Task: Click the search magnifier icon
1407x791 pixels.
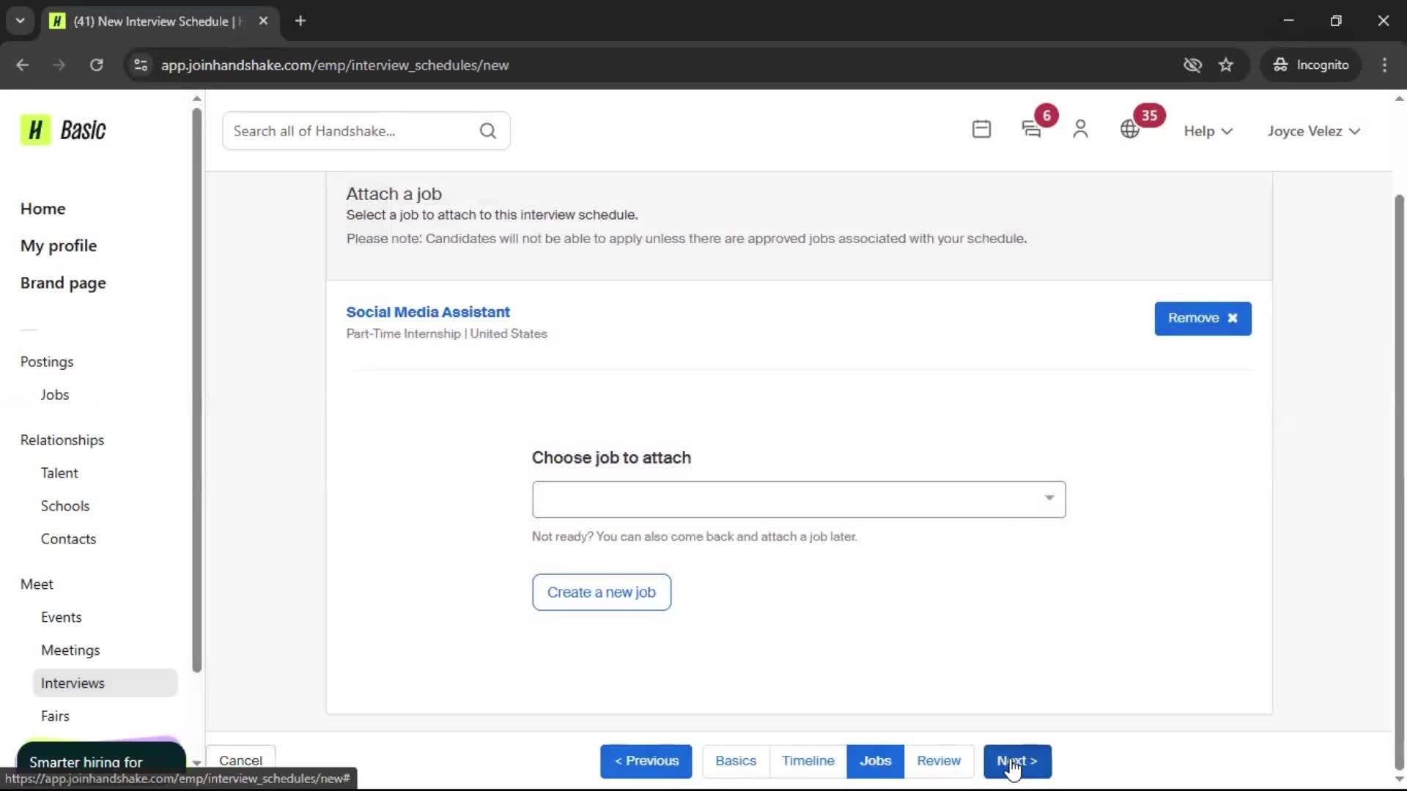Action: [x=488, y=131]
